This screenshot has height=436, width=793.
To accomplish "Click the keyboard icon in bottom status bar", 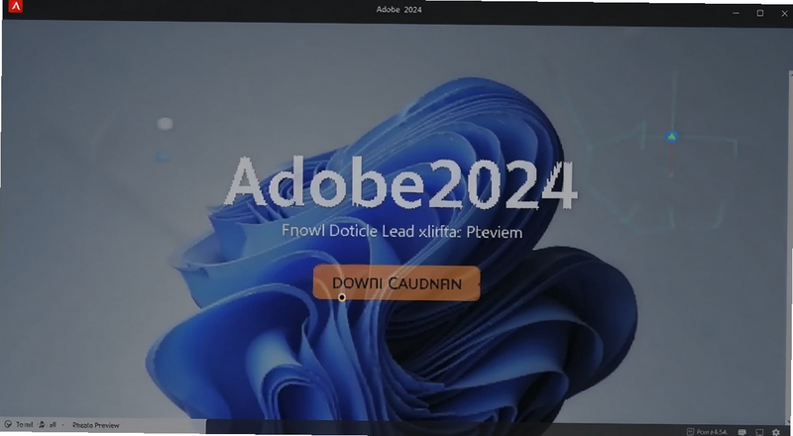I will pos(741,432).
